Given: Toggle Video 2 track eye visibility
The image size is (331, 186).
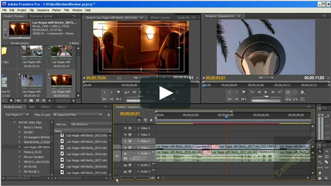Looking at the screenshot, I should click(125, 141).
